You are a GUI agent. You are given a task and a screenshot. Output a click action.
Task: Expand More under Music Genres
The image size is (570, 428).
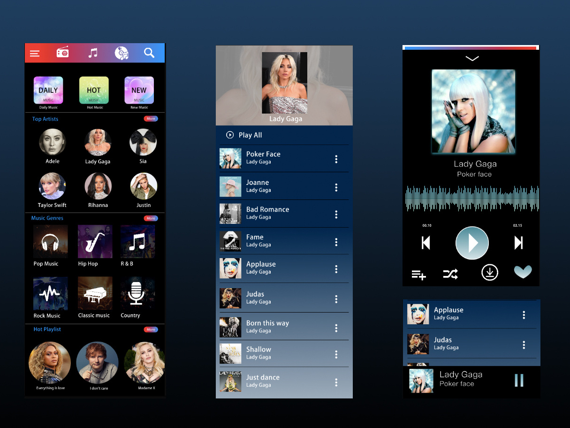point(151,218)
